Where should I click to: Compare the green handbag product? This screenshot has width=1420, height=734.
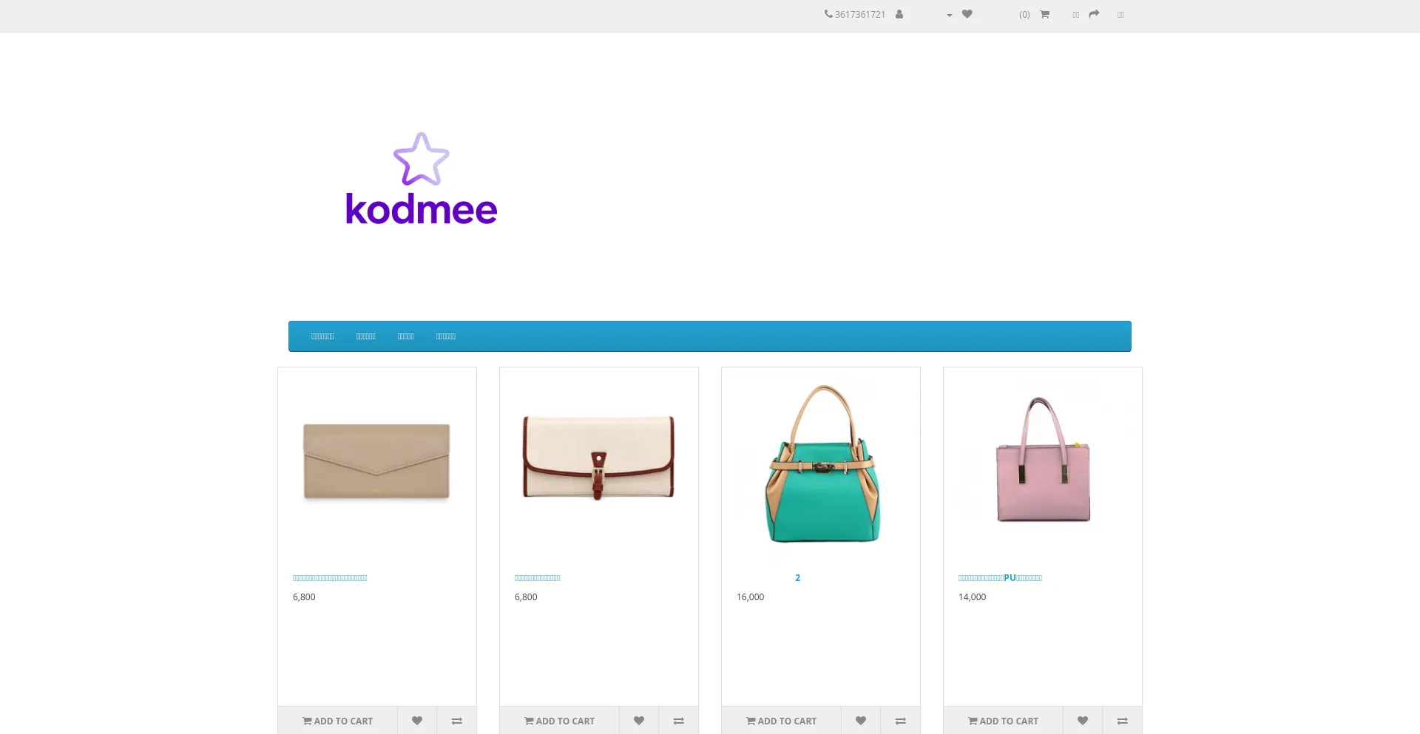tap(900, 721)
